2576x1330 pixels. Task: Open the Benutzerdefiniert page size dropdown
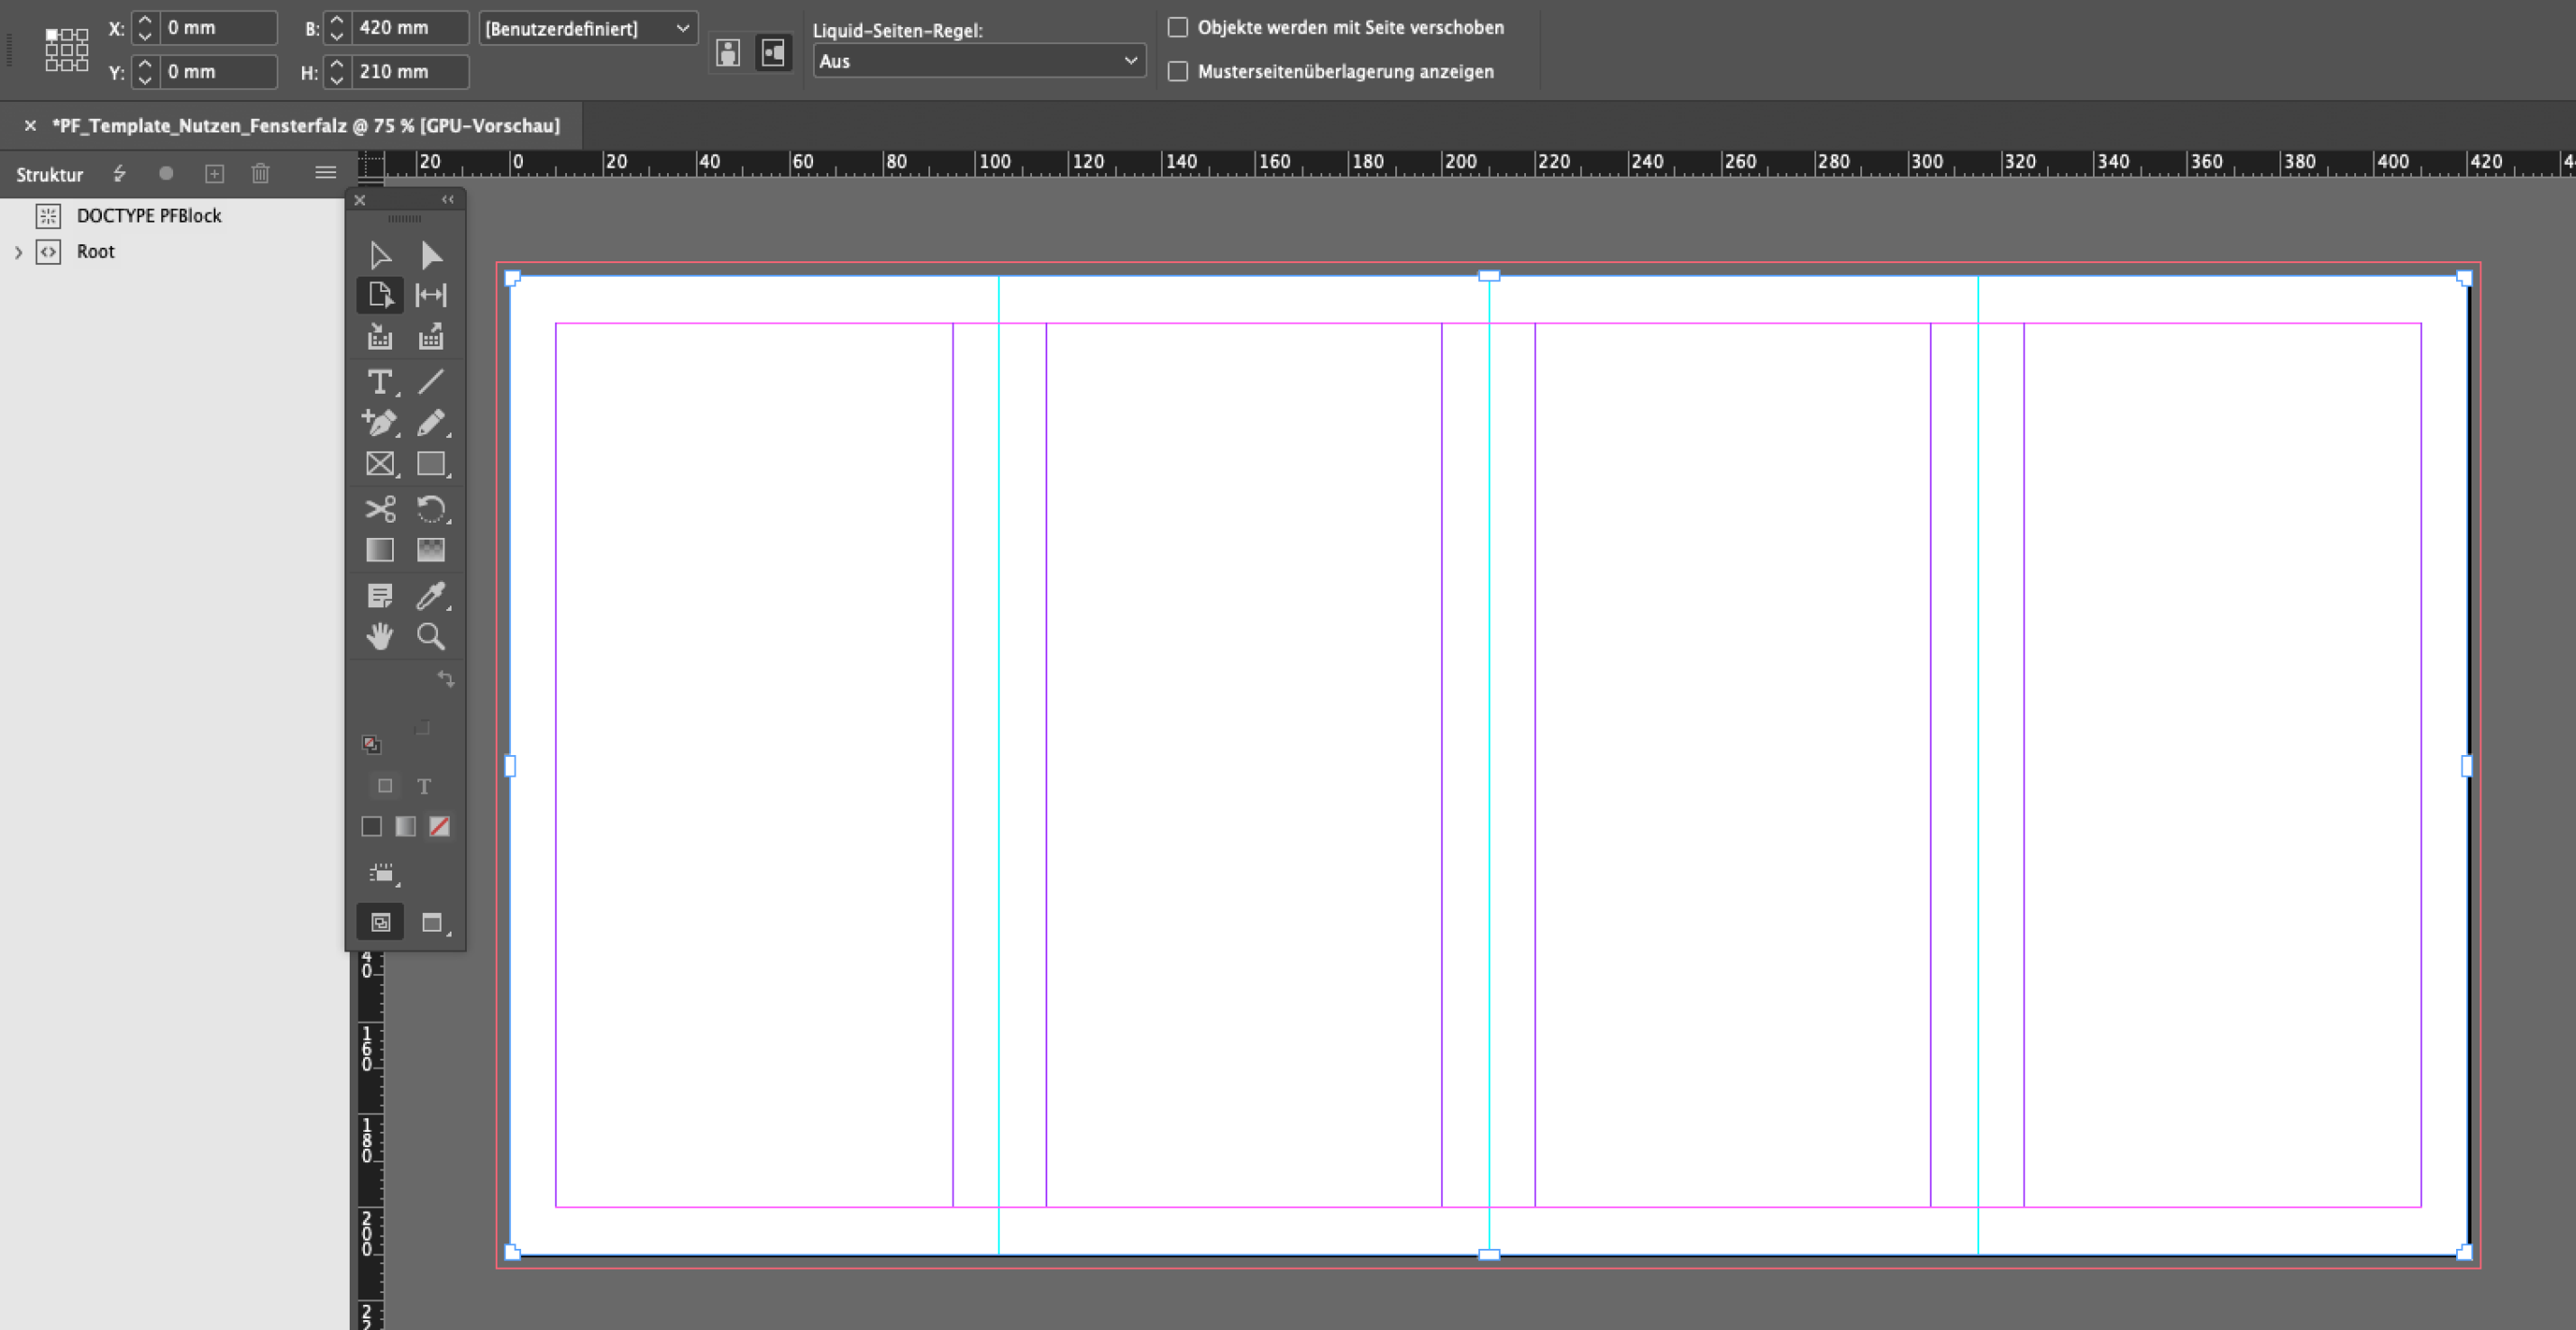588,28
